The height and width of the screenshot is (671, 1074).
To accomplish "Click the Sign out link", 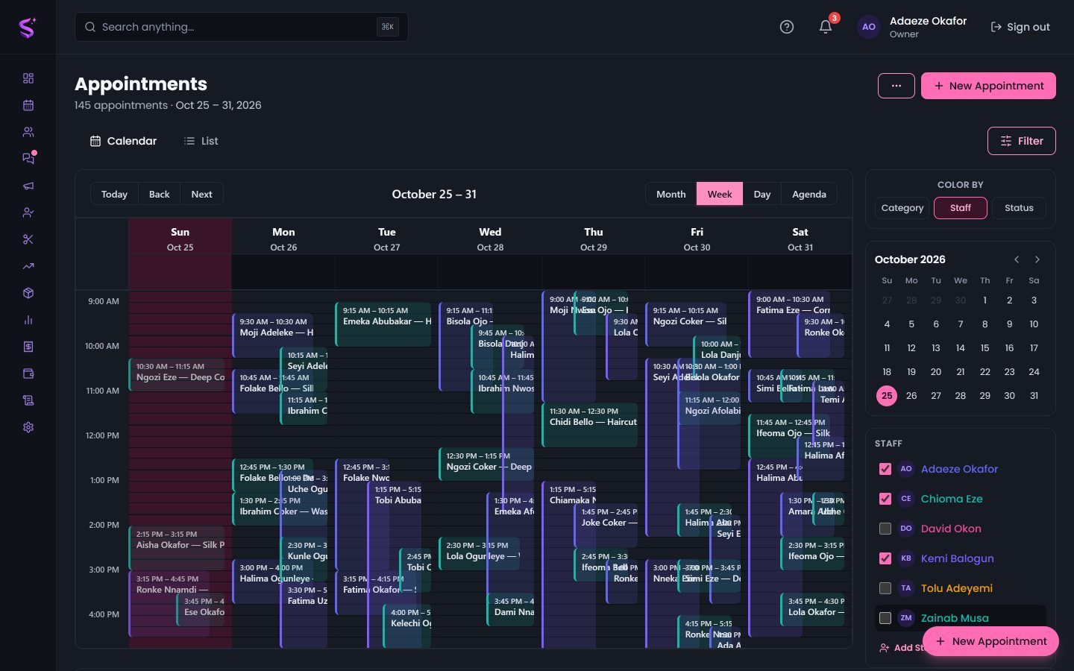I will click(x=1020, y=27).
